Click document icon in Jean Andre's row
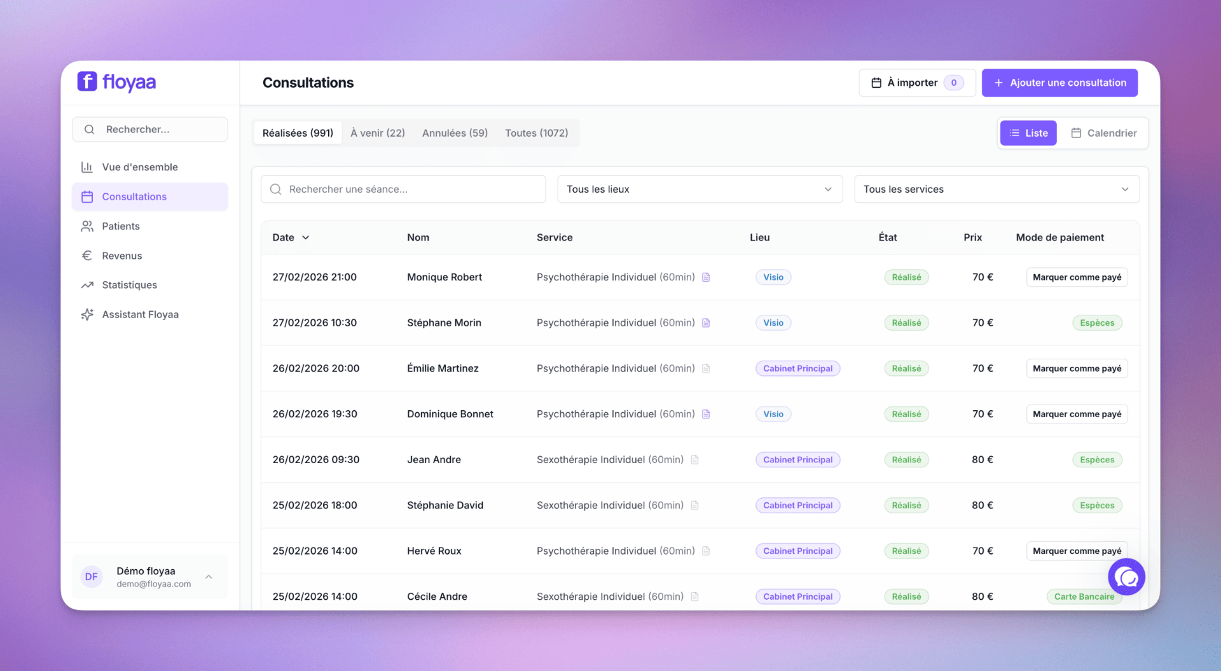The width and height of the screenshot is (1221, 671). [x=694, y=460]
